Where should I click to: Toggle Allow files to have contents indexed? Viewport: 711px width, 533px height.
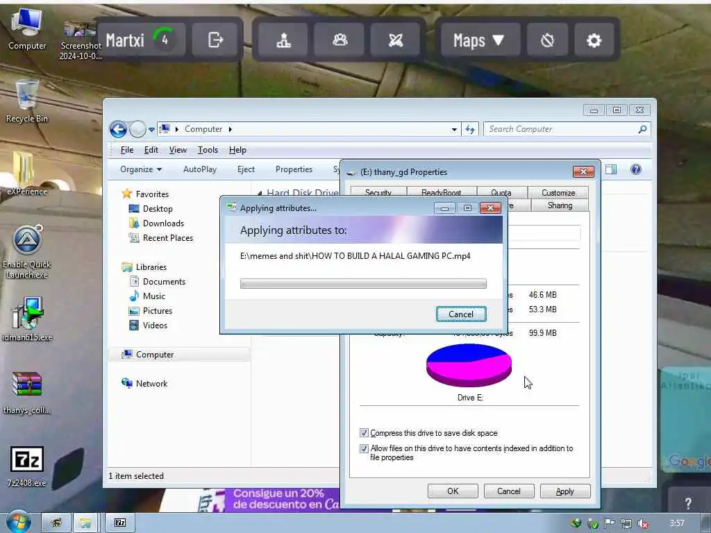click(364, 449)
